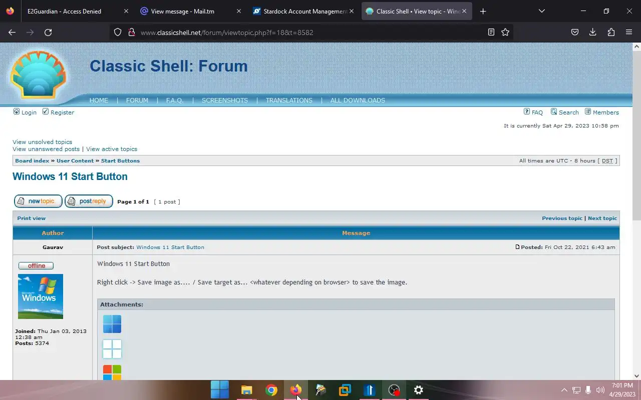Click the white outlined Windows logo attachment
Image resolution: width=641 pixels, height=400 pixels.
pyautogui.click(x=112, y=349)
